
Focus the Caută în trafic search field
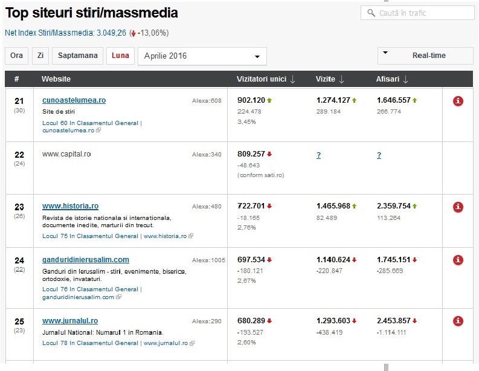[x=417, y=13]
